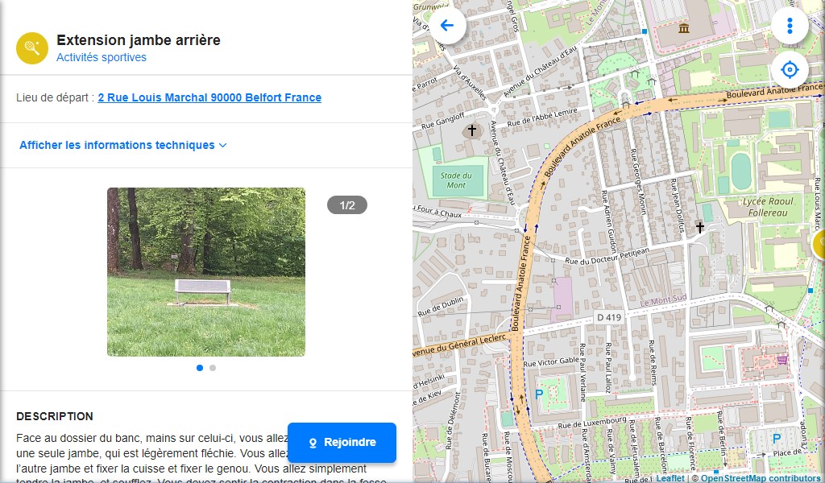Screen dimensions: 825x483
Task: Click Rue de Dublin street label
Action: (441, 307)
